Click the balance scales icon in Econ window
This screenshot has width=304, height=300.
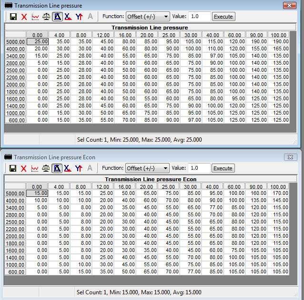click(46, 168)
